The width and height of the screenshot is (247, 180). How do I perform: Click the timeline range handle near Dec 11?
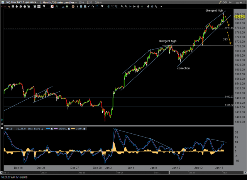(x=169, y=172)
